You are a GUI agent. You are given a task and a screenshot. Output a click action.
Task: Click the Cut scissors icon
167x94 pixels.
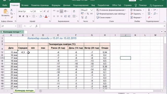(x=11, y=10)
